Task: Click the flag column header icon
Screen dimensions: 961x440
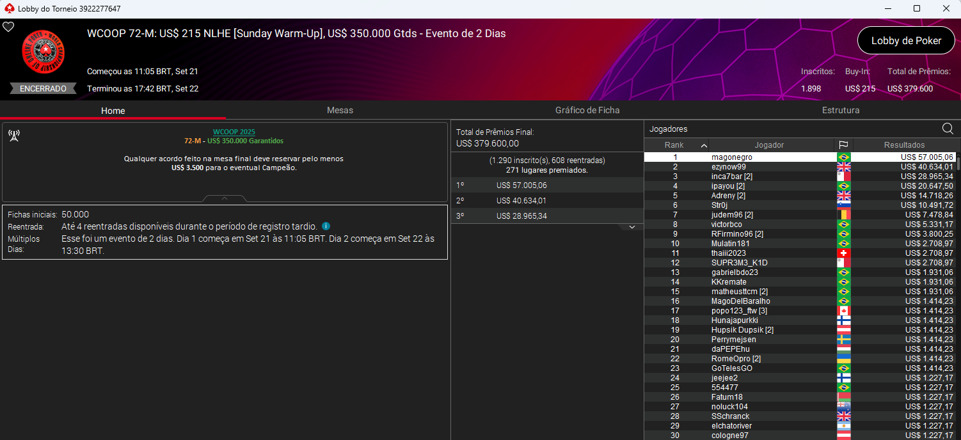Action: click(843, 145)
